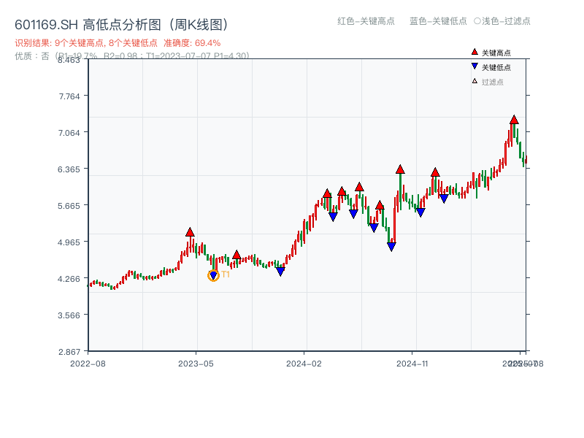Select the lowest blue marker in 2024 near 4.9
Viewport: 584px width, 438px height.
tap(391, 247)
